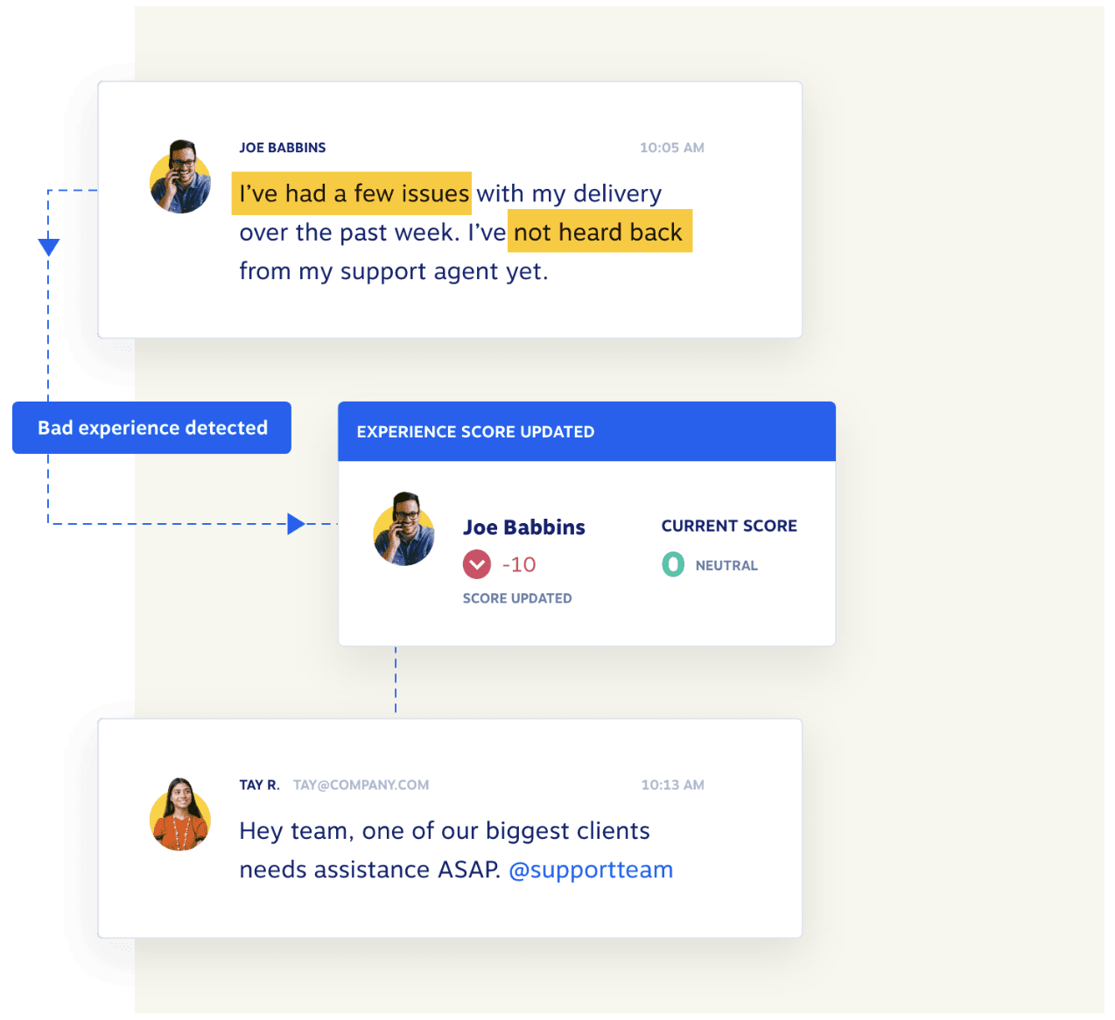The height and width of the screenshot is (1020, 1115).
Task: Click the blue arrowhead pointing at the score card
Action: pyautogui.click(x=296, y=523)
